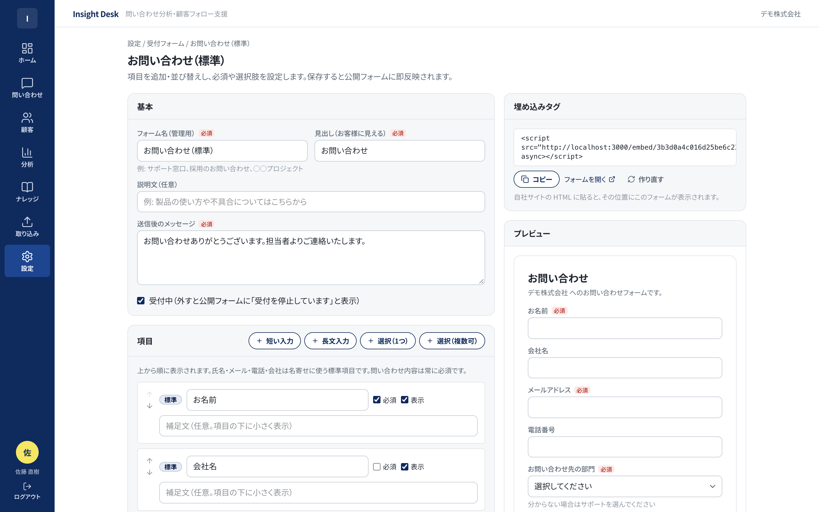Click the 項目 section heading
The height and width of the screenshot is (512, 819).
[145, 341]
